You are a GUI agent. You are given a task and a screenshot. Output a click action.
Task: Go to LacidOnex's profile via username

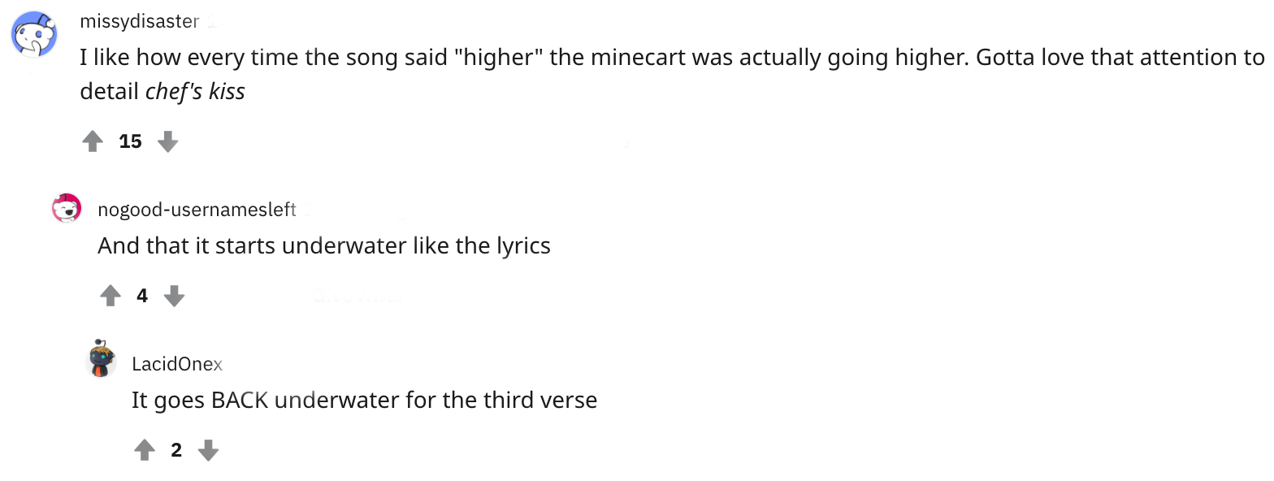(176, 364)
